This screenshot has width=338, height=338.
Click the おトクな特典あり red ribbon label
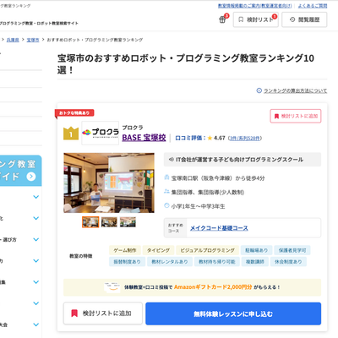[x=74, y=112]
